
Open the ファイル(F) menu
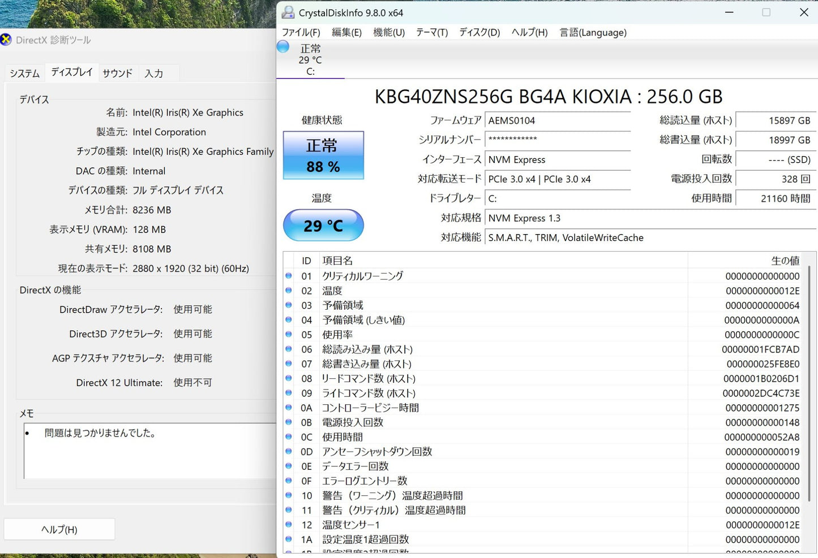pos(301,32)
